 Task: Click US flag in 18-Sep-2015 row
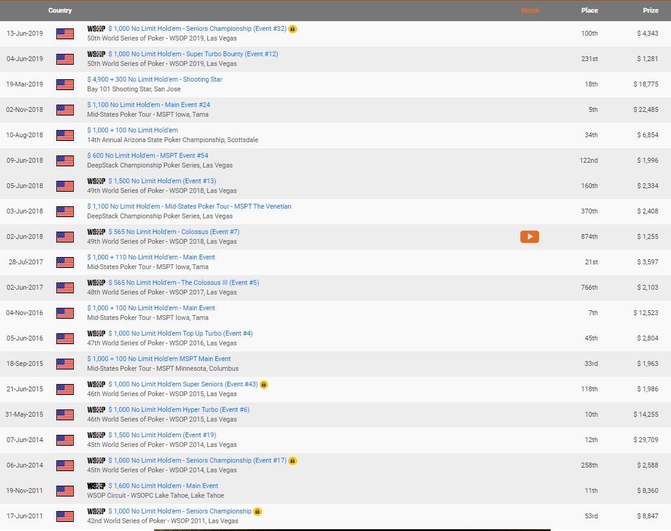click(x=65, y=363)
